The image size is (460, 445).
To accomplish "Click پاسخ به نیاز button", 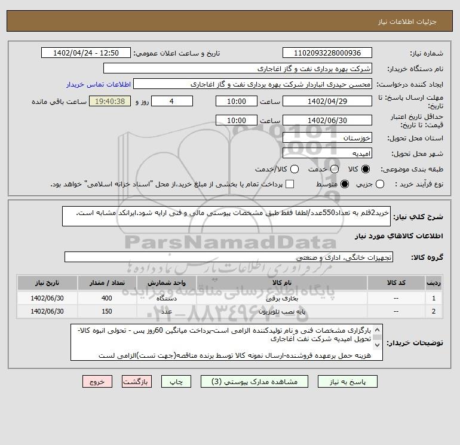I will tap(348, 382).
